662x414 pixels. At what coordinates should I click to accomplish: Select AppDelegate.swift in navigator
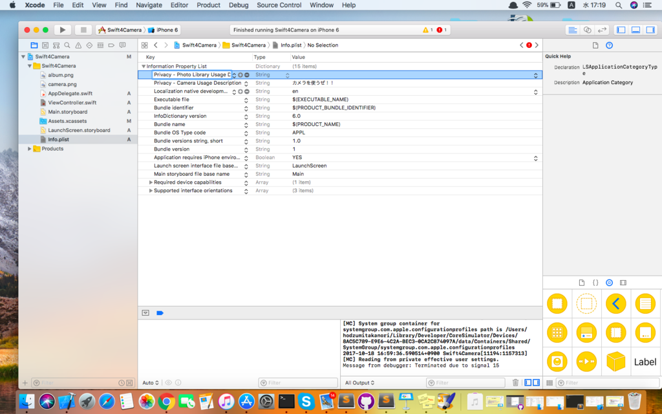point(70,93)
